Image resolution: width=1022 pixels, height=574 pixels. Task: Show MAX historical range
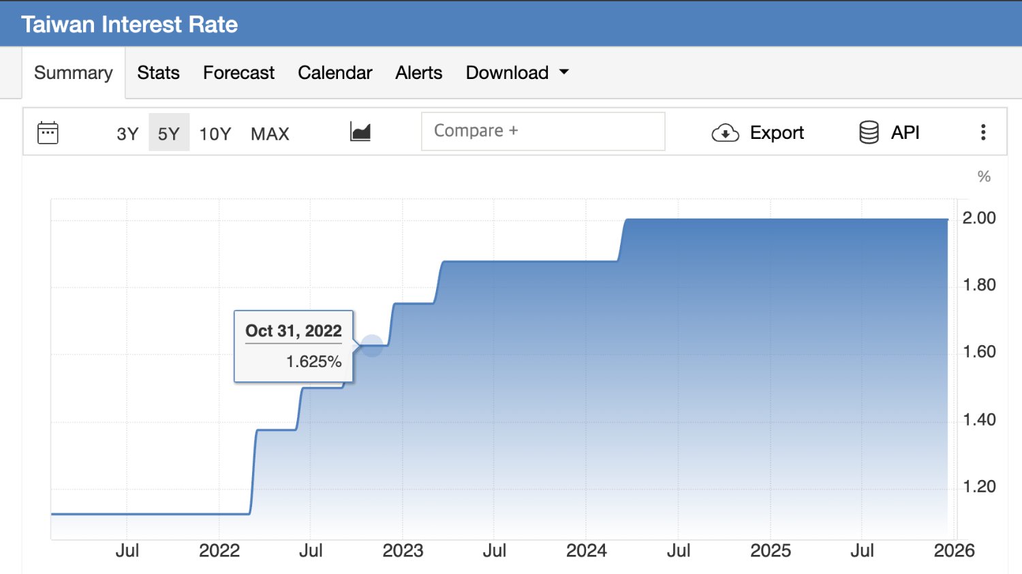point(270,133)
